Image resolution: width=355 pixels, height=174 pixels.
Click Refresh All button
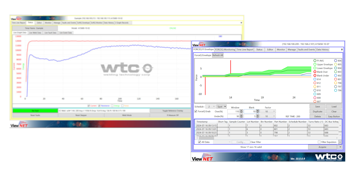(218, 55)
